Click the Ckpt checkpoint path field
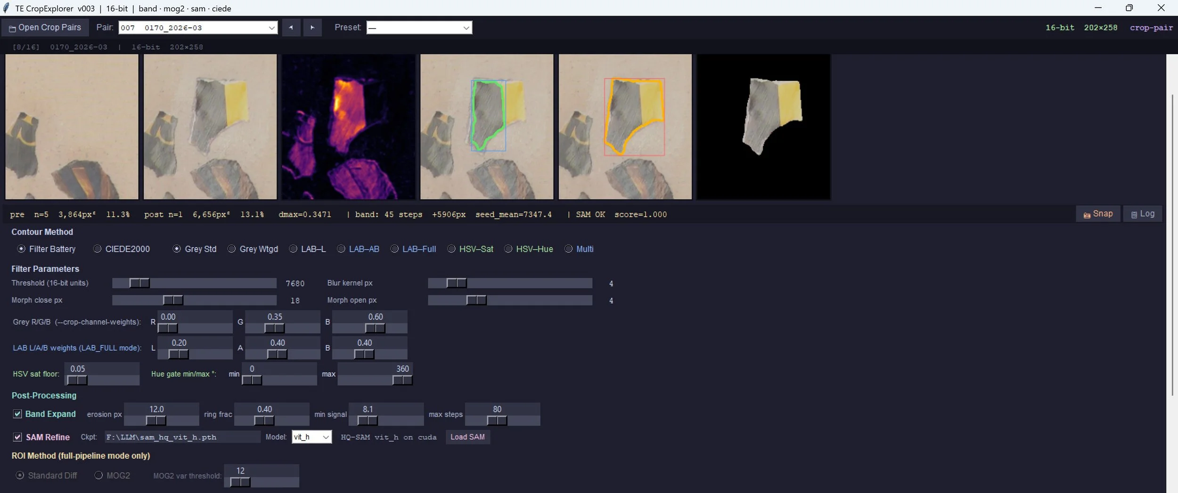Viewport: 1178px width, 493px height. click(x=182, y=437)
